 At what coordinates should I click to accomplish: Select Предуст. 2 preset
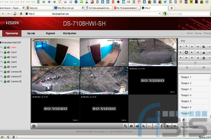click(x=194, y=83)
